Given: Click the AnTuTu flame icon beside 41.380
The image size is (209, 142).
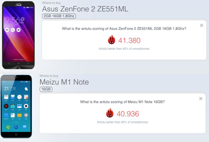Looking at the screenshot, I should click(x=112, y=40).
